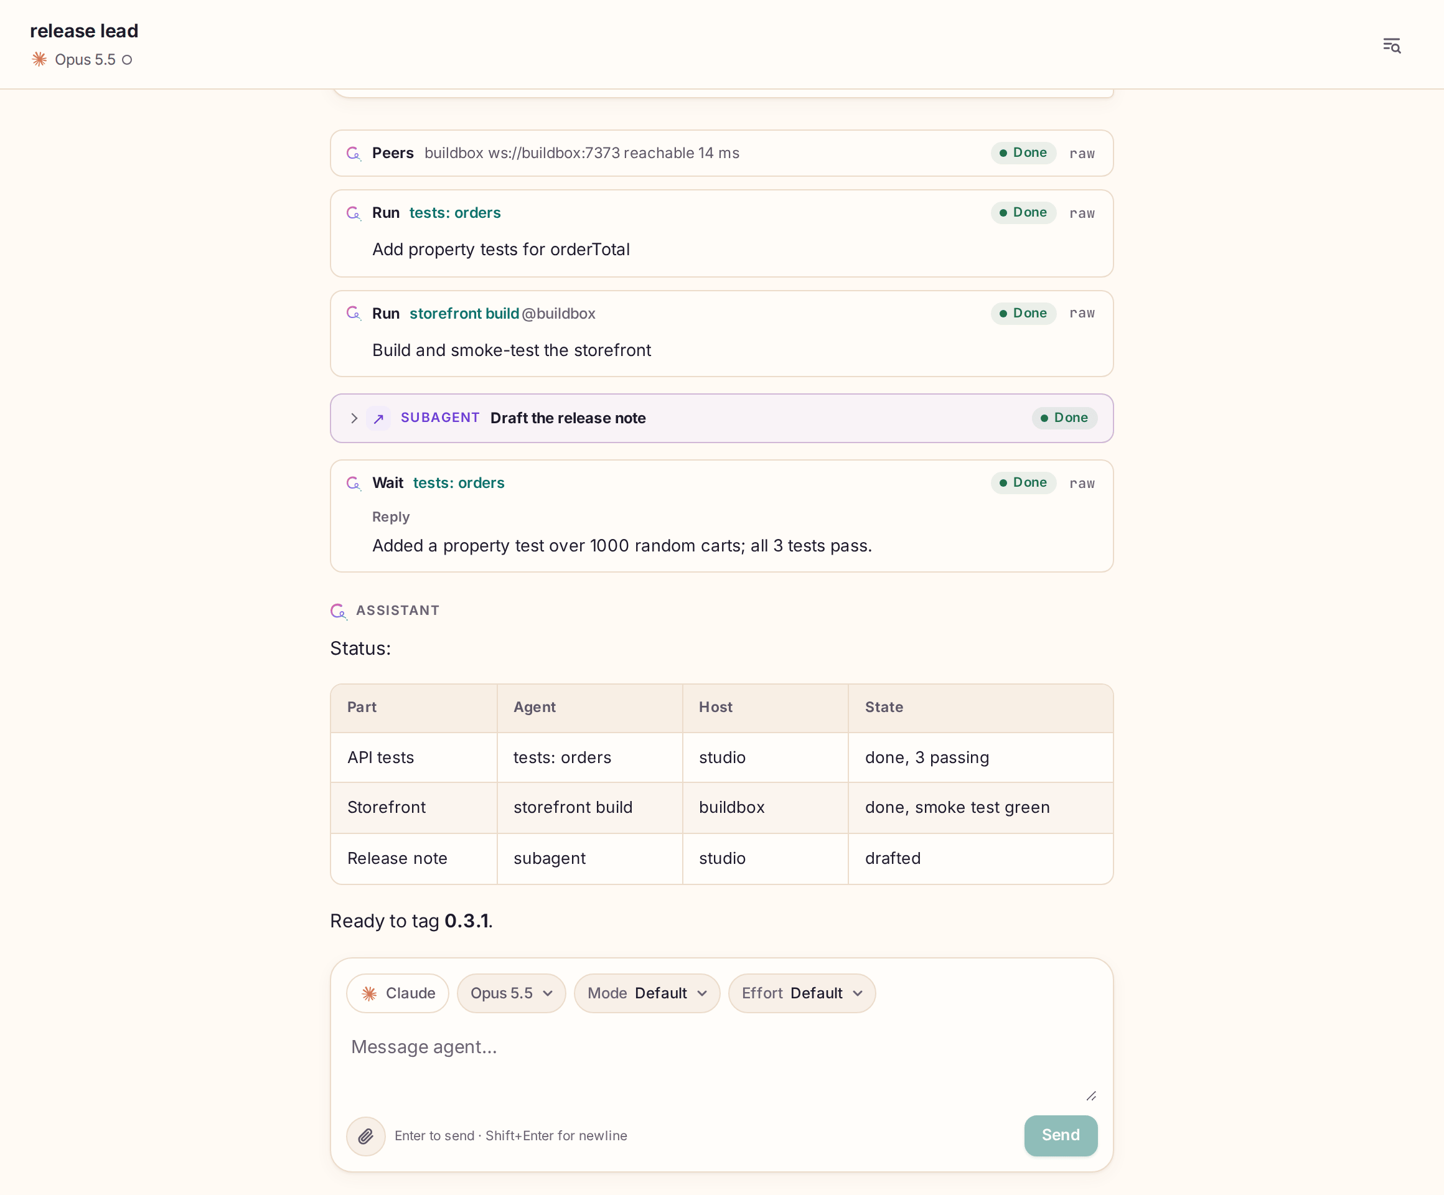
Task: Click the 'release lead' title
Action: 84,31
